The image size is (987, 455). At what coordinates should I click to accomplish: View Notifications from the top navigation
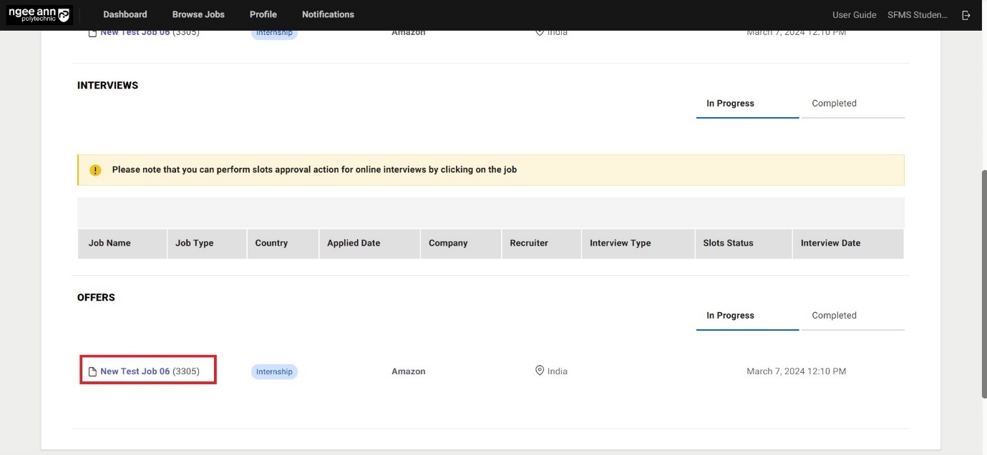tap(328, 14)
